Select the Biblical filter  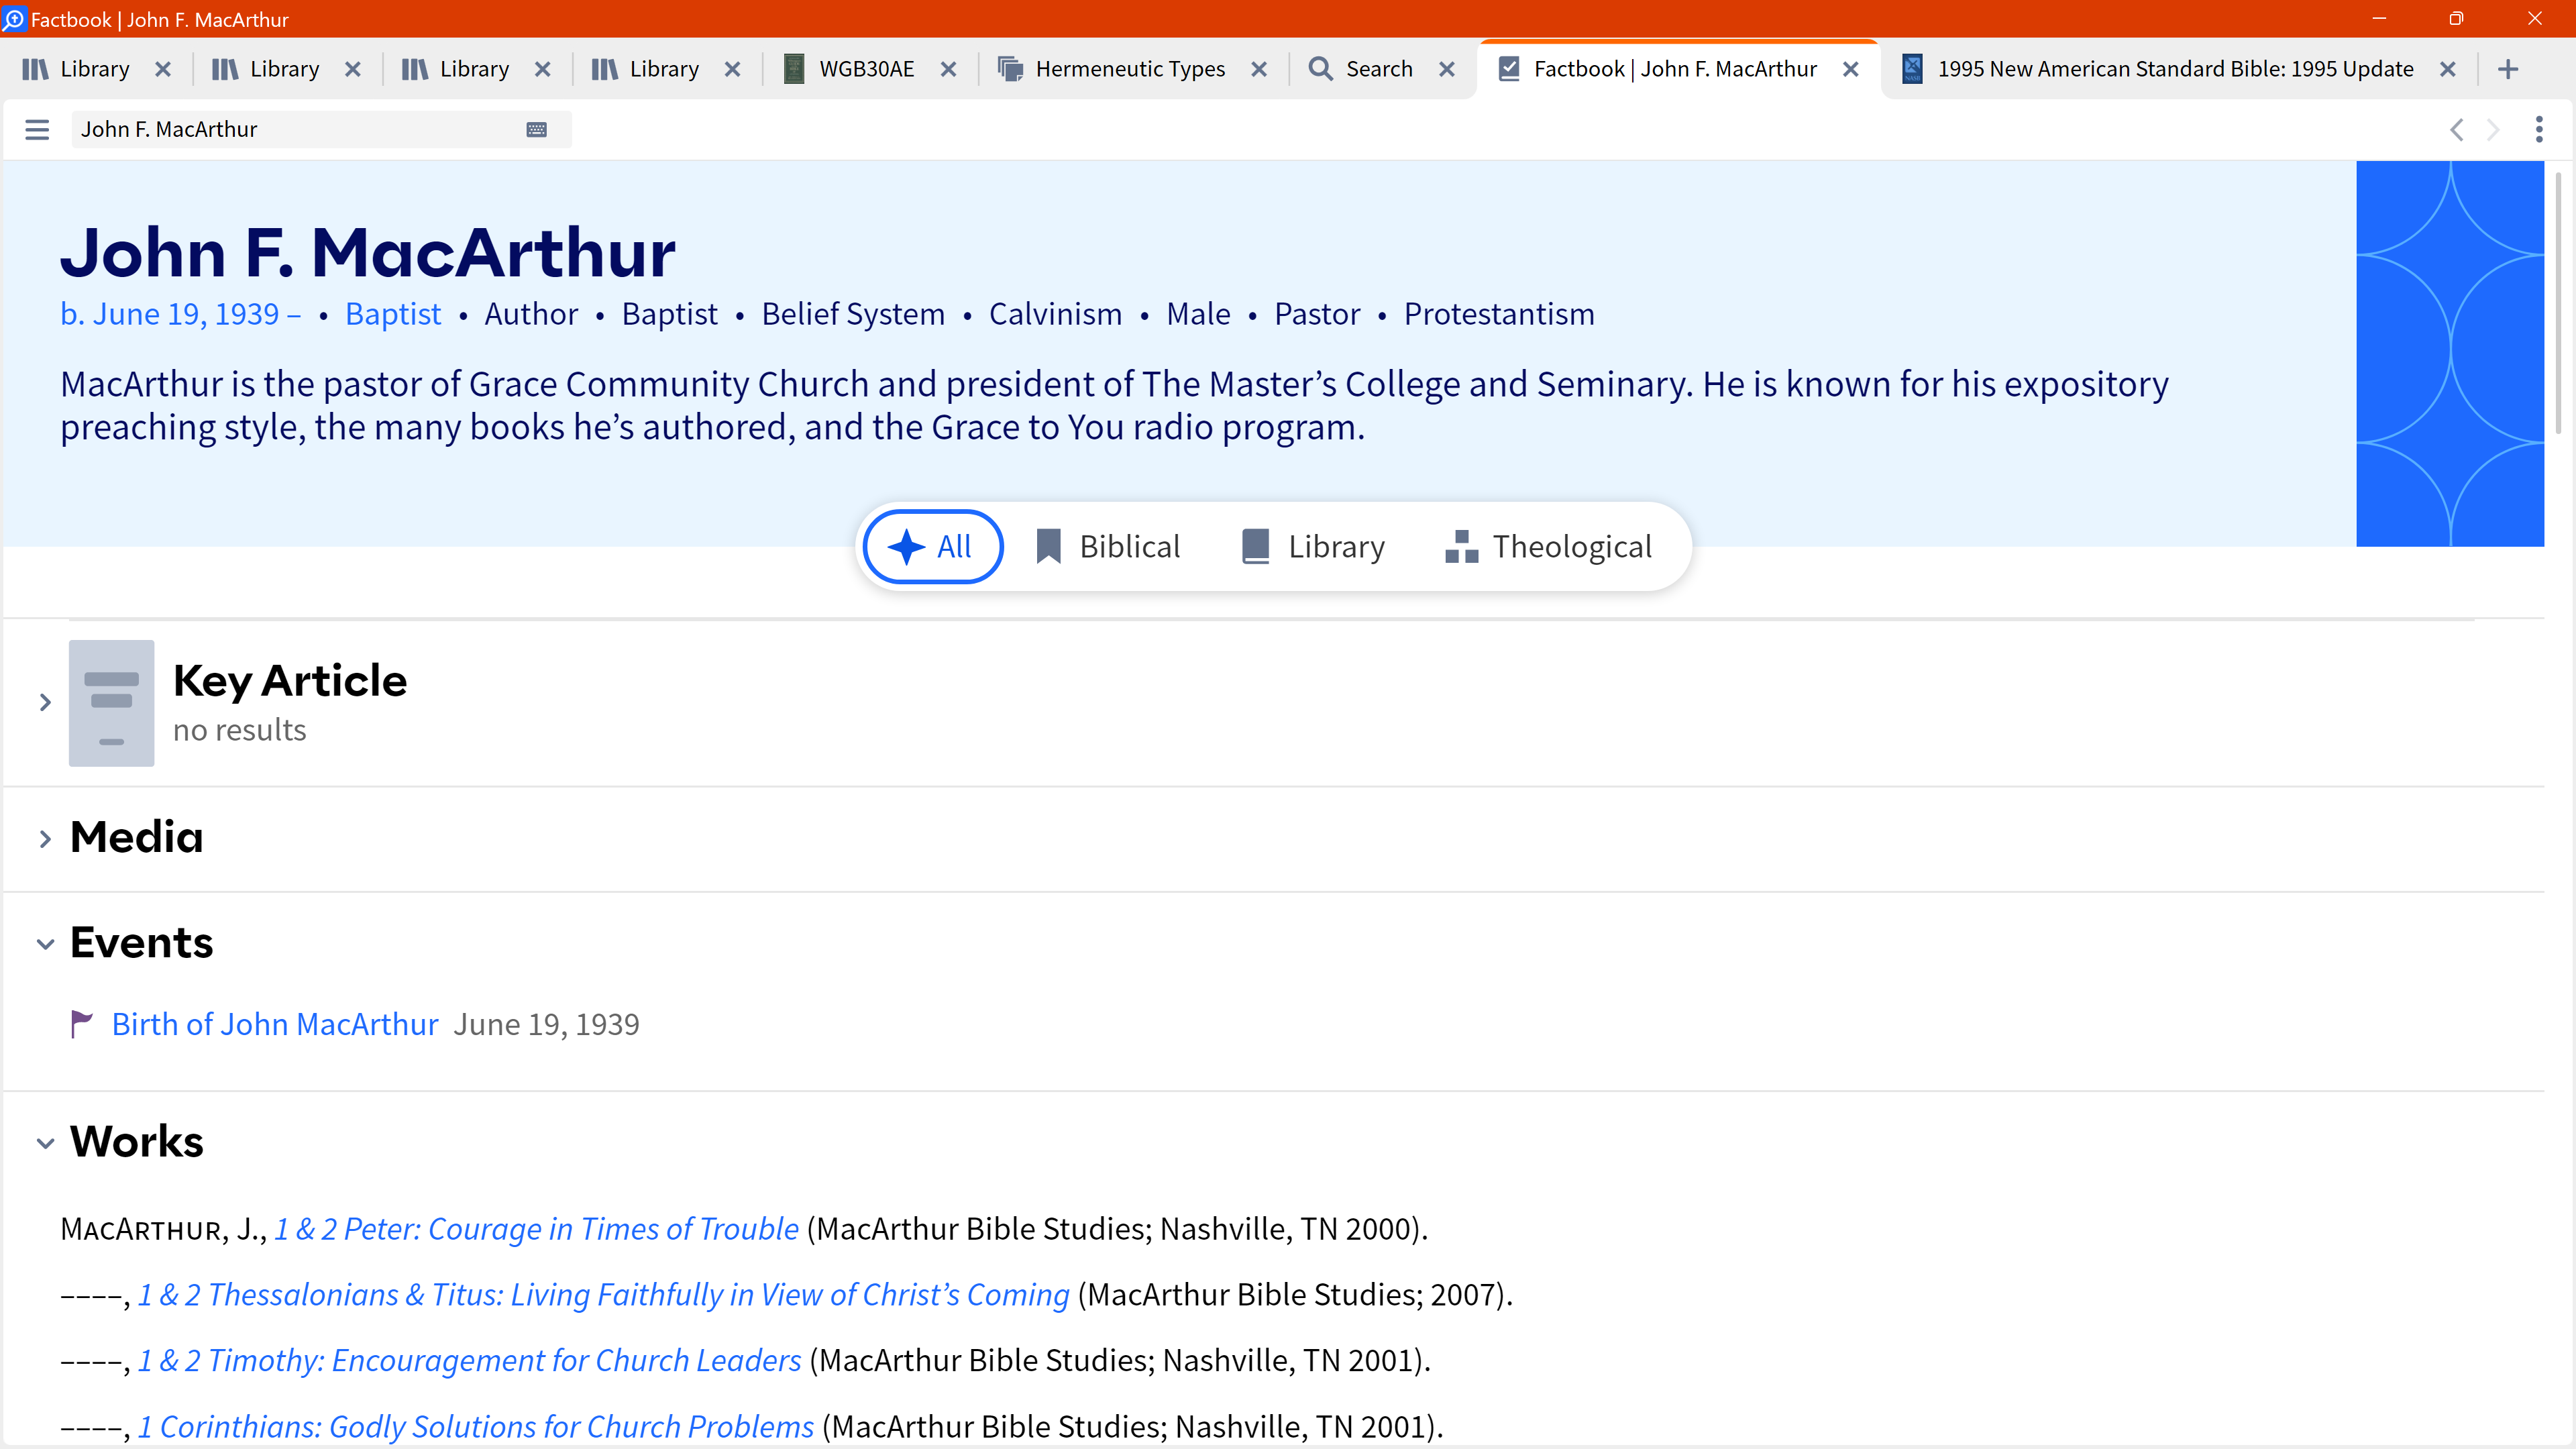click(x=1108, y=547)
